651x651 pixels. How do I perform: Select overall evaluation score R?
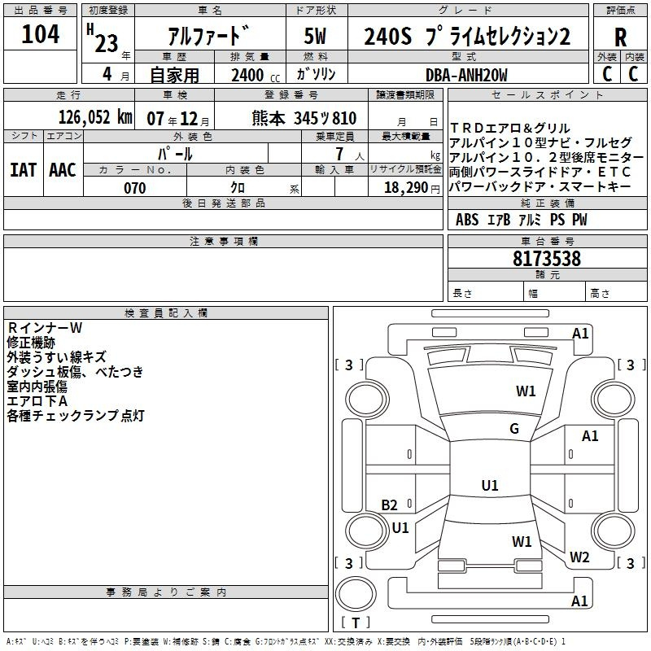coord(620,37)
